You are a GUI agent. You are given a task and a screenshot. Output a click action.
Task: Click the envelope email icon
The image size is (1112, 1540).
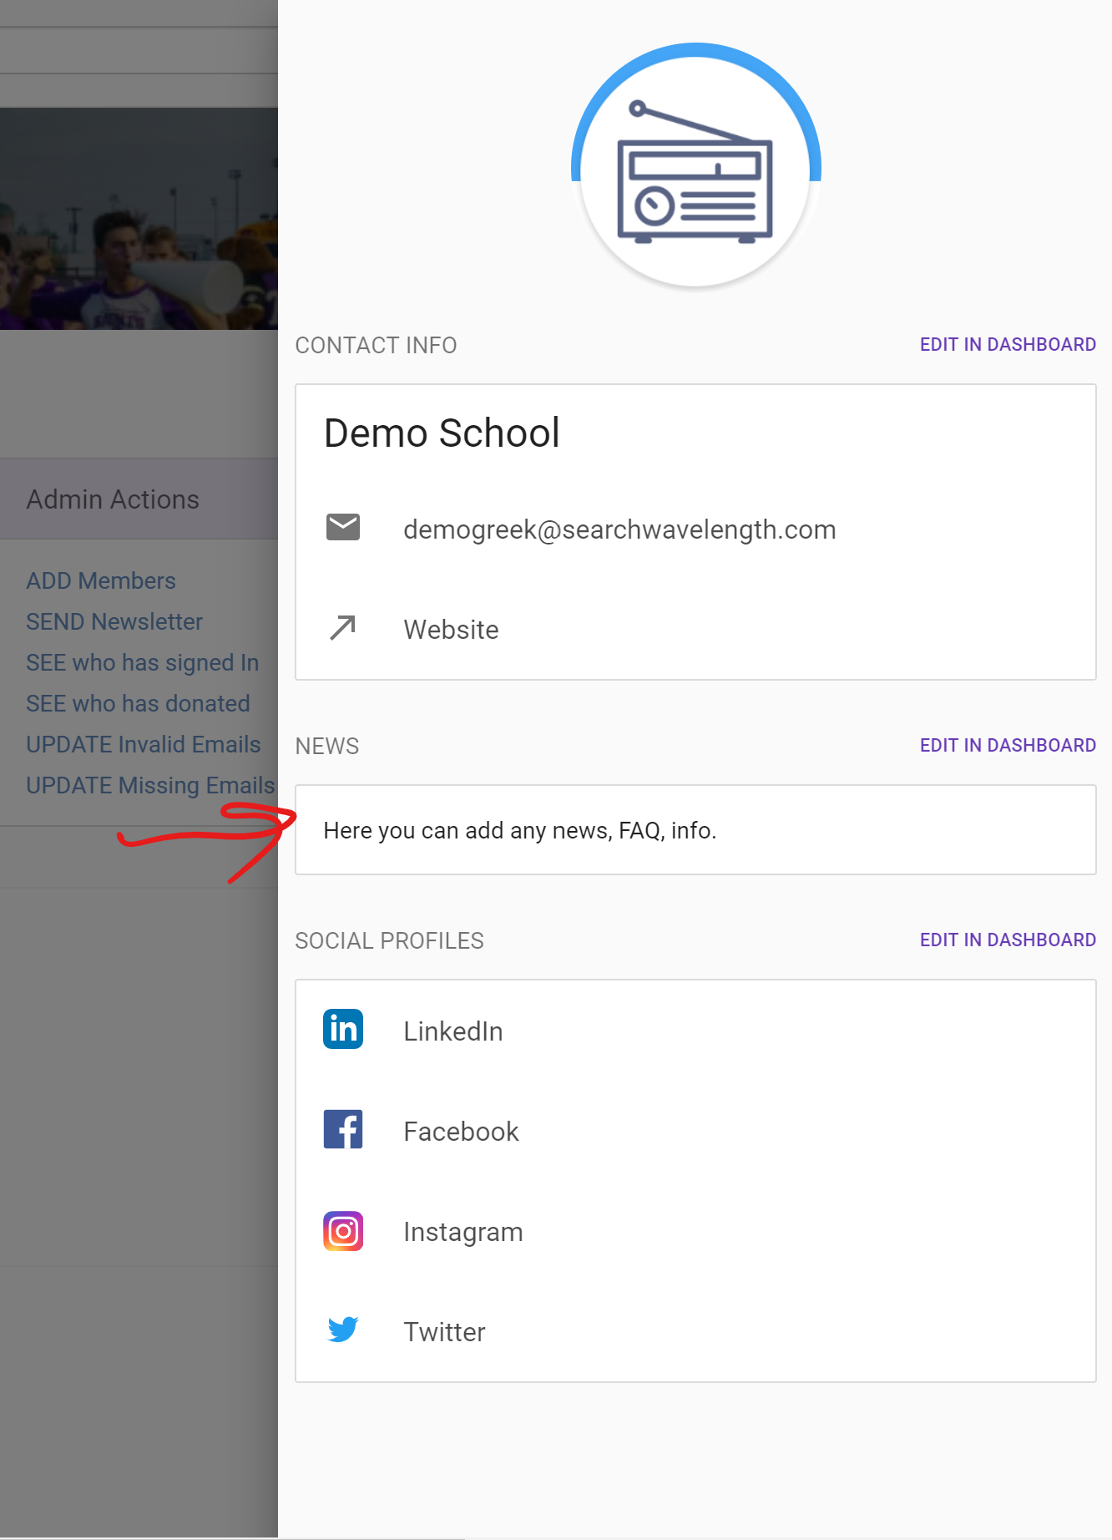pos(342,528)
